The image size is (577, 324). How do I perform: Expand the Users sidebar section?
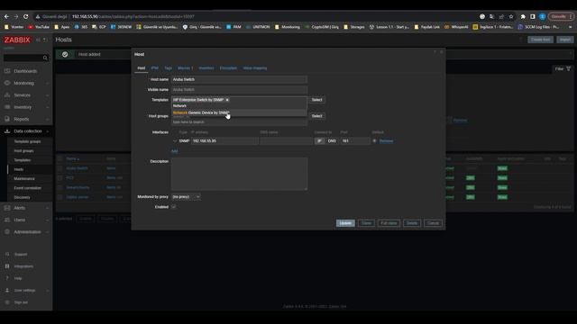pos(48,220)
